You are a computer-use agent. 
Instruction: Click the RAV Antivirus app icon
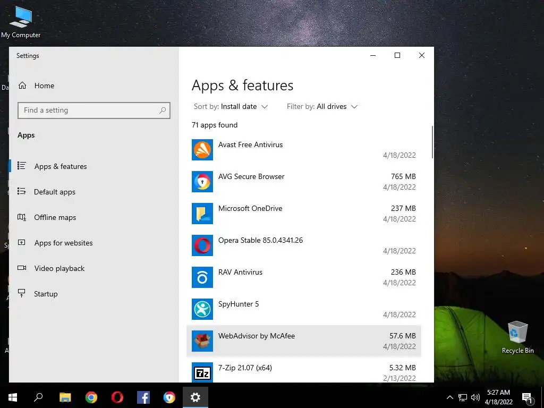pyautogui.click(x=202, y=277)
